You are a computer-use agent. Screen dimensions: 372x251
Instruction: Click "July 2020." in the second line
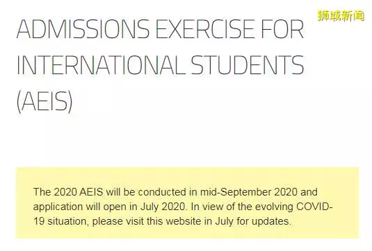tap(164, 207)
